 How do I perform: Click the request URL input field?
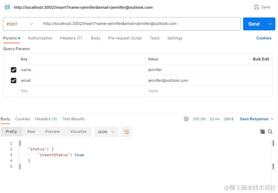pyautogui.click(x=140, y=24)
